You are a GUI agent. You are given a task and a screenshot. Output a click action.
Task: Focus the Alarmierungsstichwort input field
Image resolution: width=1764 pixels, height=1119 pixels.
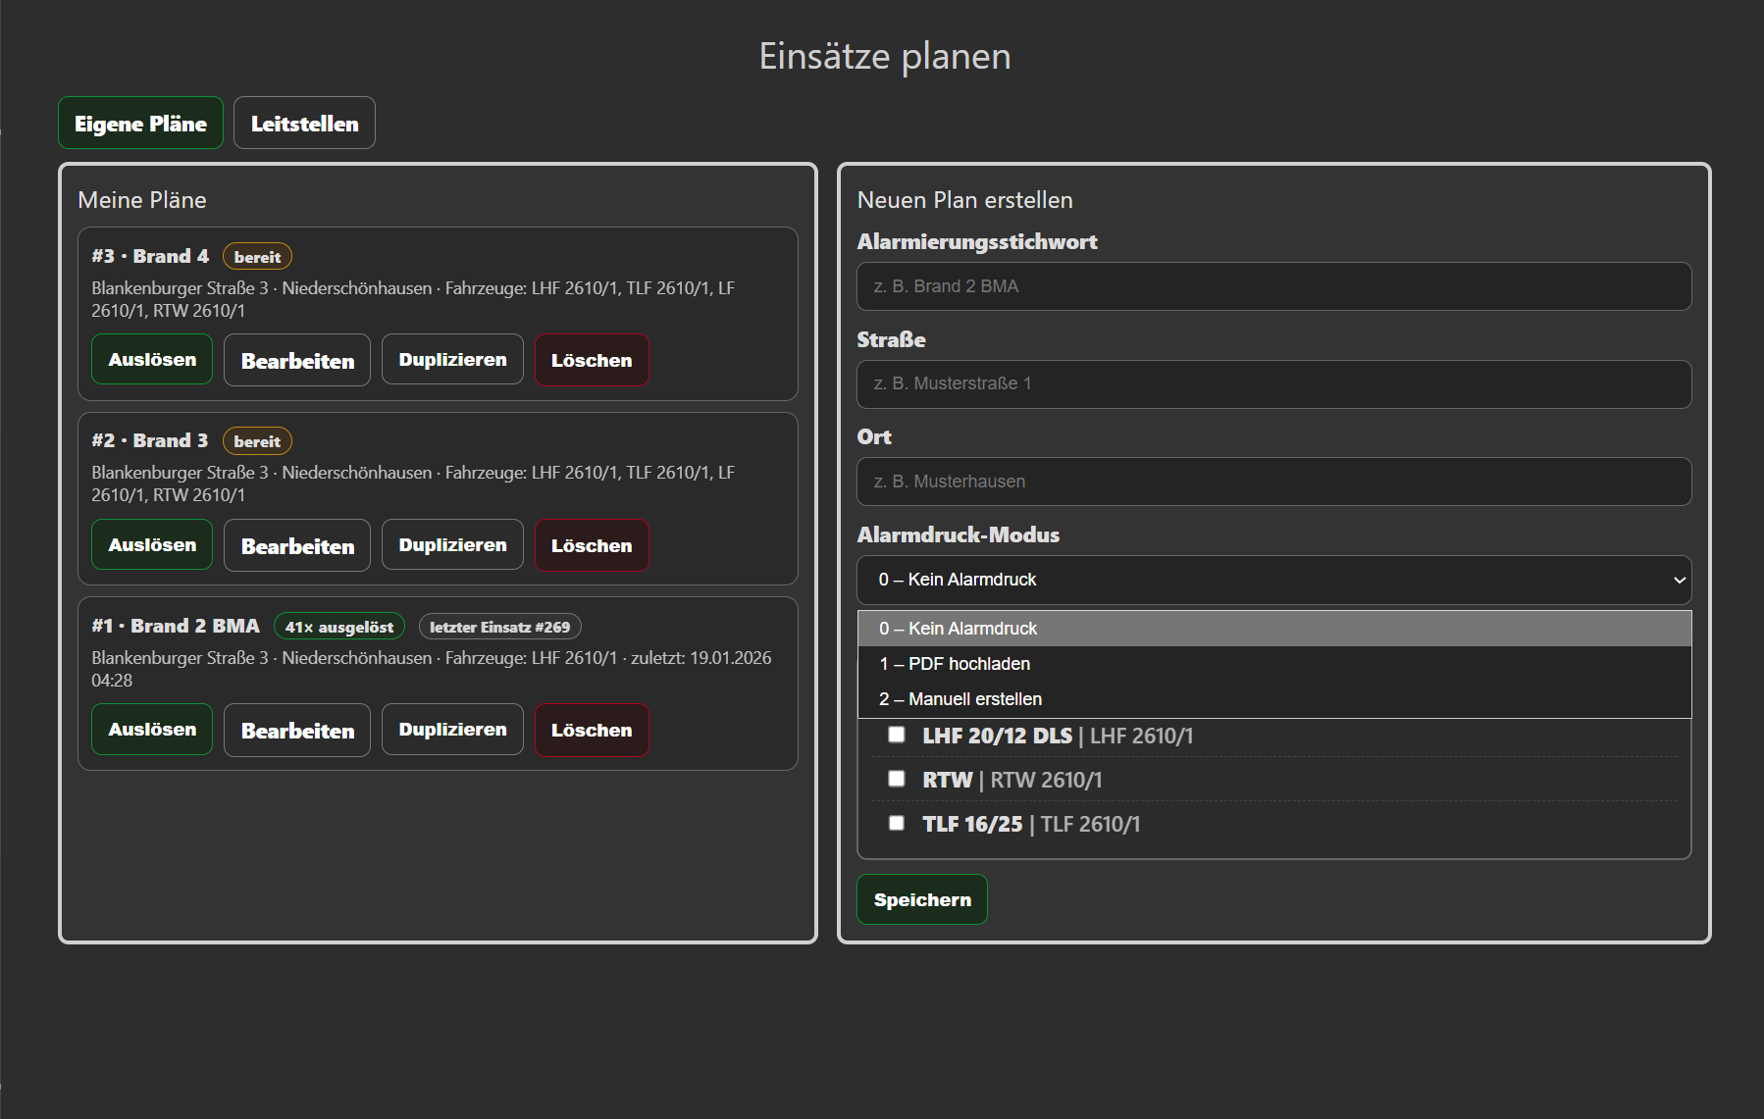[1273, 286]
